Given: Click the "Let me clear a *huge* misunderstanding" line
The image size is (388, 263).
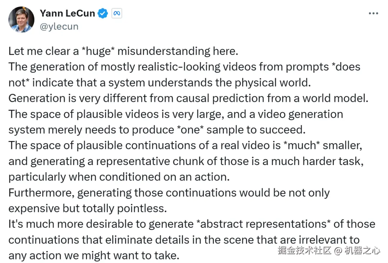Looking at the screenshot, I should (123, 51).
